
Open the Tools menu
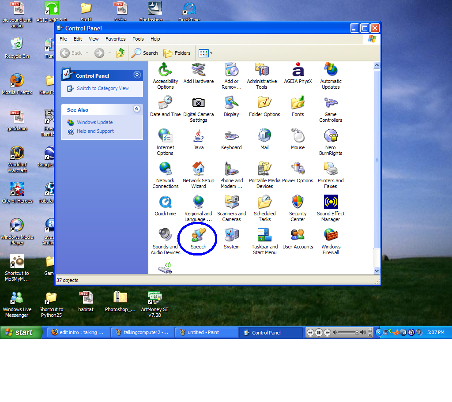click(138, 39)
